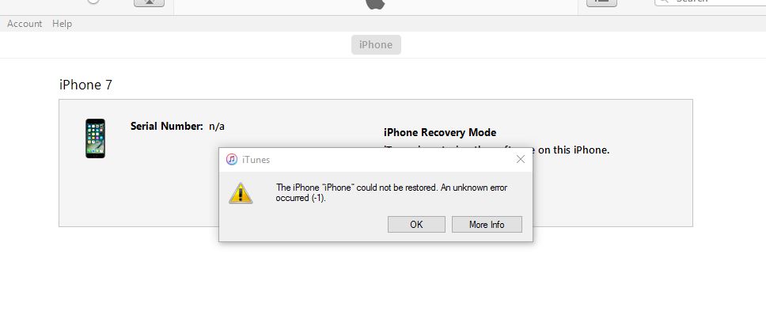766x330 pixels.
Task: Click the Serial Number label to cycle identifiers
Action: (x=167, y=126)
